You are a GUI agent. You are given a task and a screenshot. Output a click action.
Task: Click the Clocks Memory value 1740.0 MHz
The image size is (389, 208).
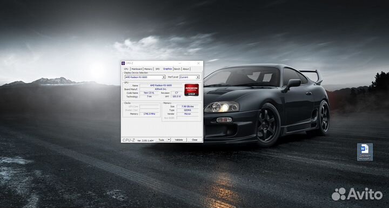pos(149,114)
